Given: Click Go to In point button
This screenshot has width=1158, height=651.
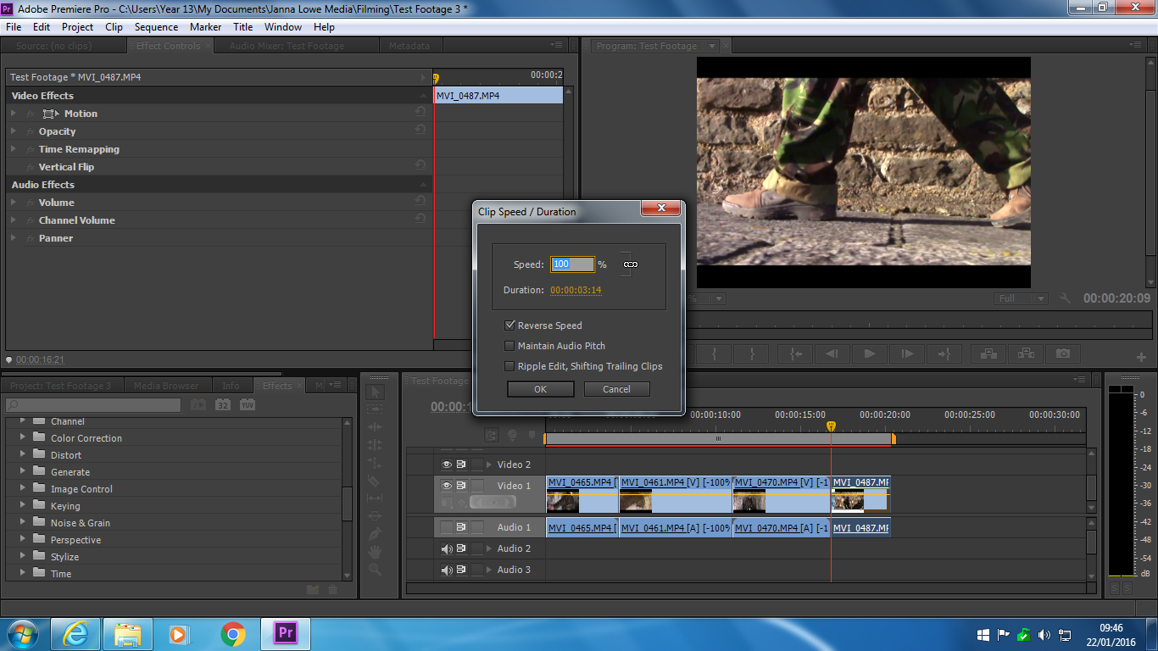Looking at the screenshot, I should 795,353.
